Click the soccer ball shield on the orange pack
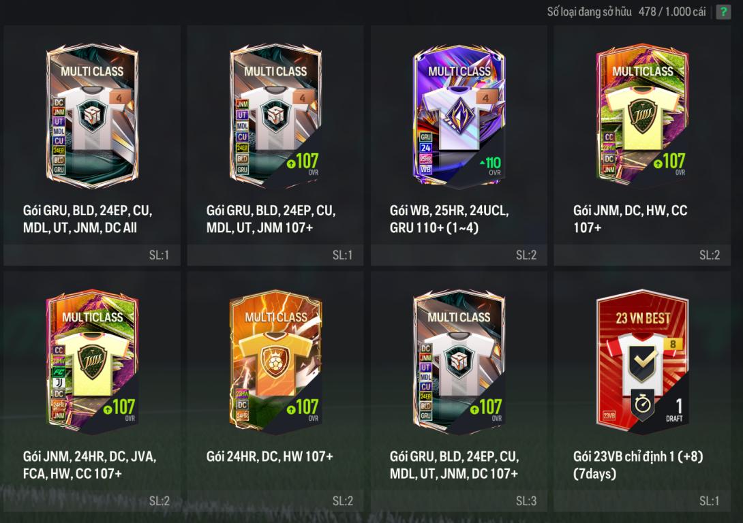 (275, 361)
